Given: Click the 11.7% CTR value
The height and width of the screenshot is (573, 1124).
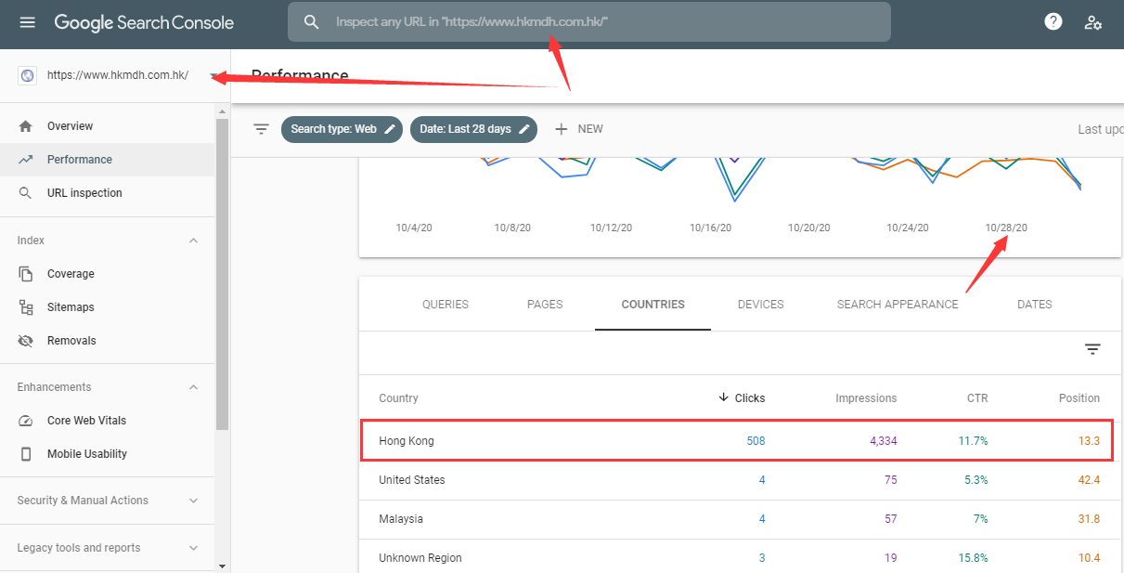Looking at the screenshot, I should pyautogui.click(x=974, y=441).
